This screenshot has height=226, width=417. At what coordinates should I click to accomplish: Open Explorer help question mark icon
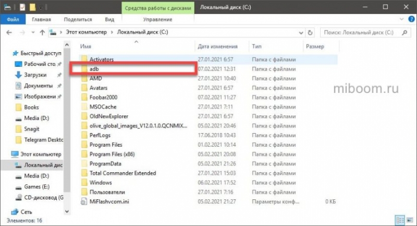click(412, 19)
